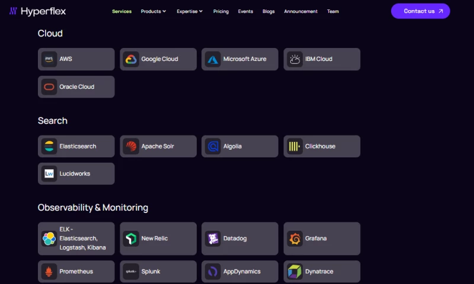Open the Team navigation link
This screenshot has width=474, height=284.
[x=333, y=11]
